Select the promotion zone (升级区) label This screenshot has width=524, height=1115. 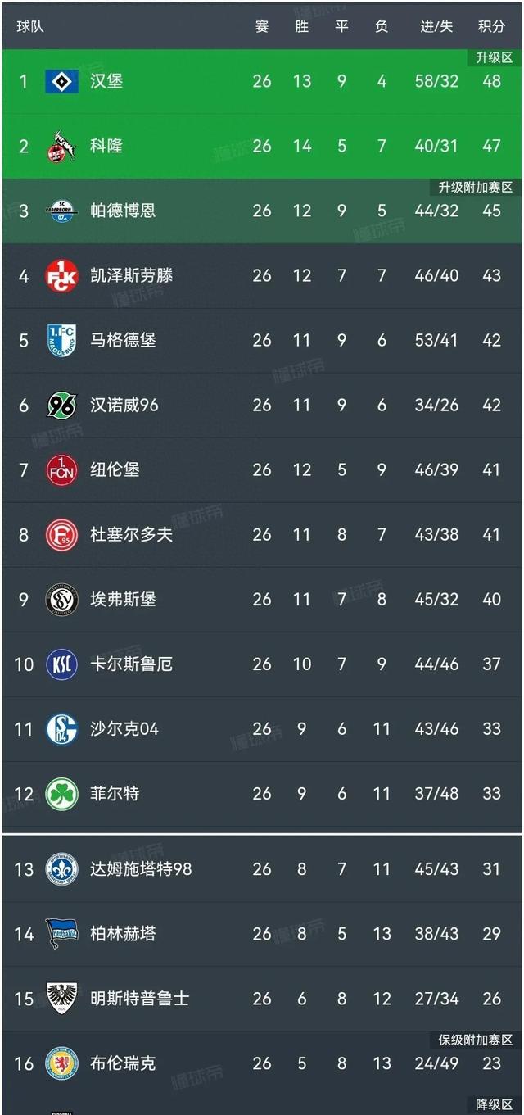pyautogui.click(x=495, y=57)
